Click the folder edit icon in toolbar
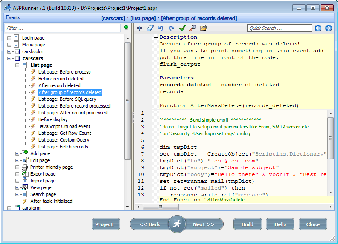The height and width of the screenshot is (244, 338). (x=204, y=28)
